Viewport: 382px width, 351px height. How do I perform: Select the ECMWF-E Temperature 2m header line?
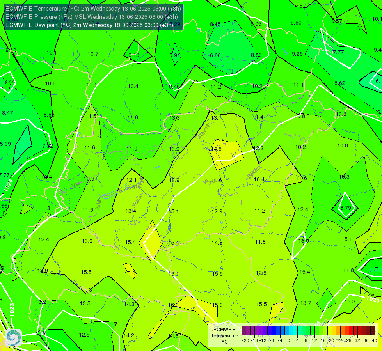pyautogui.click(x=93, y=9)
